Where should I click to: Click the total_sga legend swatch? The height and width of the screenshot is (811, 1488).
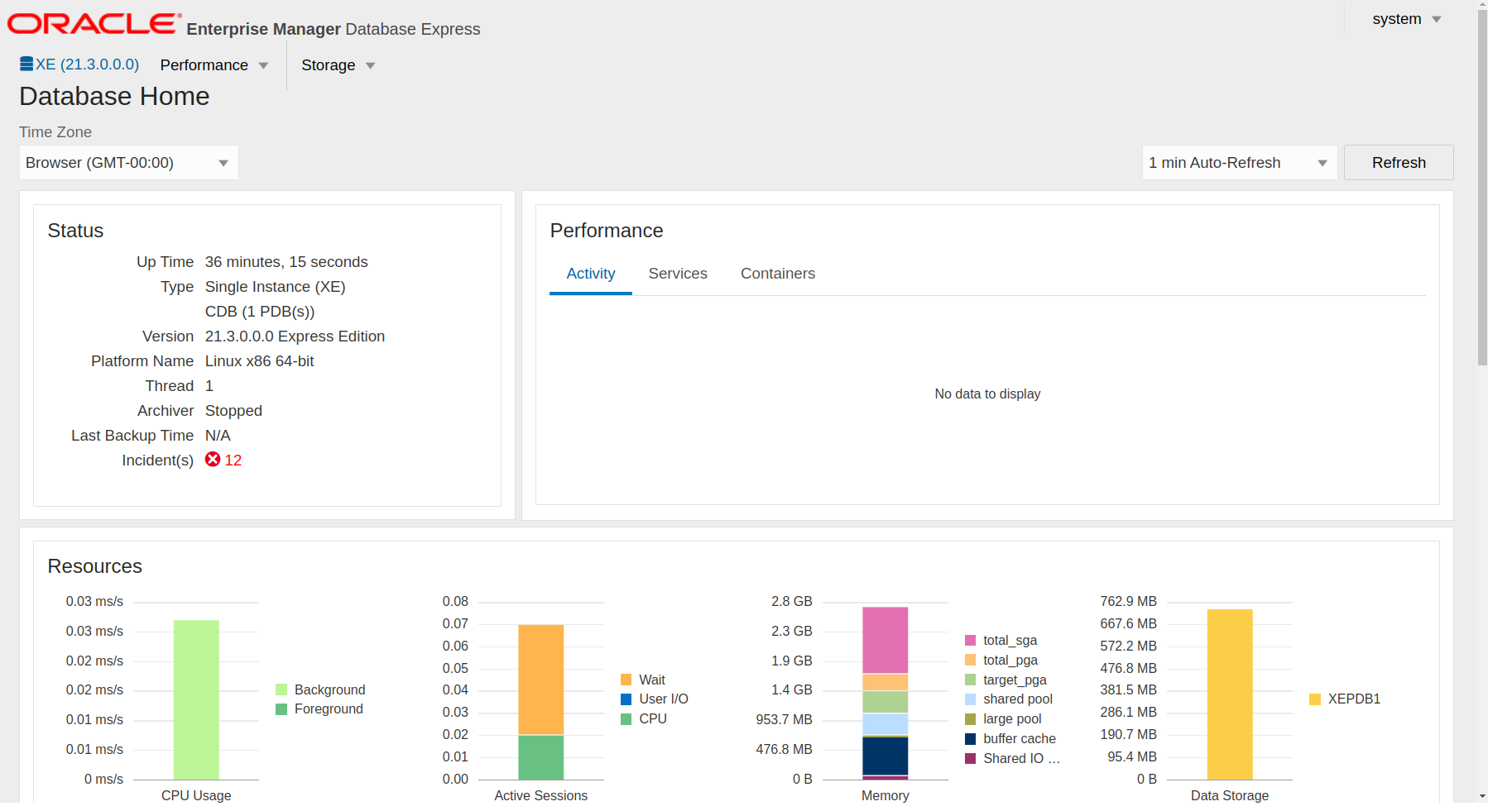tap(970, 640)
